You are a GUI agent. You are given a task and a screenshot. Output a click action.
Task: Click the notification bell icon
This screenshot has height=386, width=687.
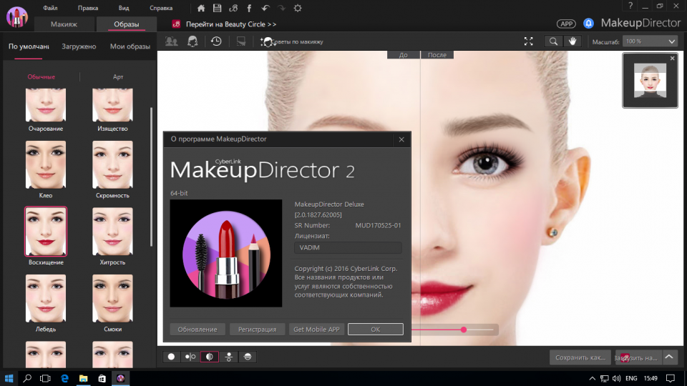(588, 24)
